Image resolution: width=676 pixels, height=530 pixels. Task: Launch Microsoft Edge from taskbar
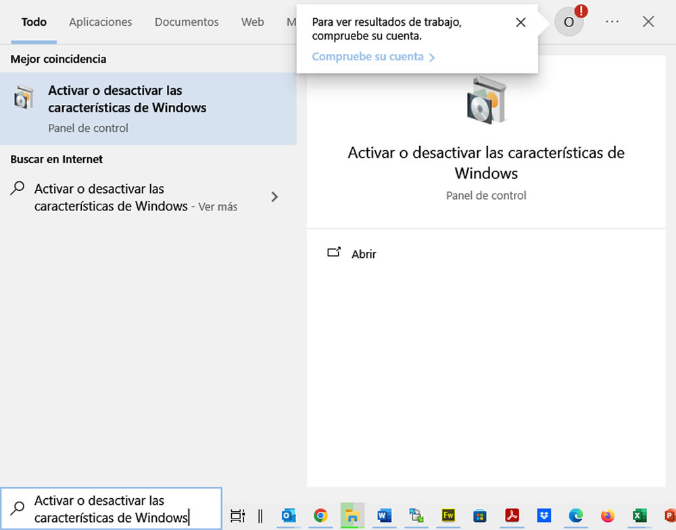coord(575,516)
